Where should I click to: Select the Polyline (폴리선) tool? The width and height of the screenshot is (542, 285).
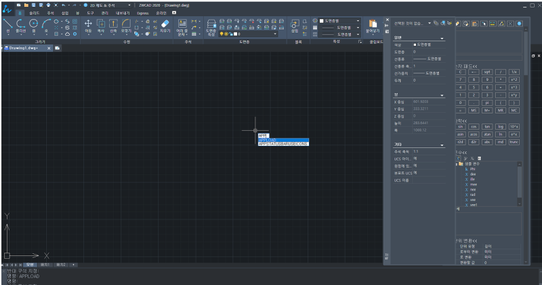tap(21, 25)
